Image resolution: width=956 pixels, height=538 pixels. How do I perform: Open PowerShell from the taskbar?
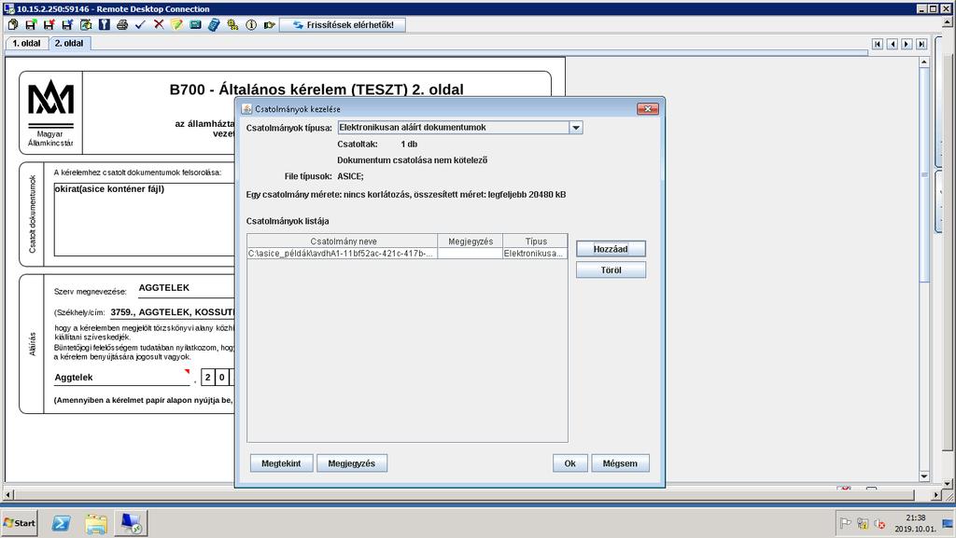point(61,523)
